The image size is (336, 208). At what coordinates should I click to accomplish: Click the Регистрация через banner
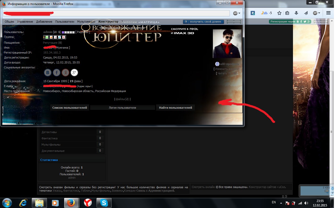point(283,22)
